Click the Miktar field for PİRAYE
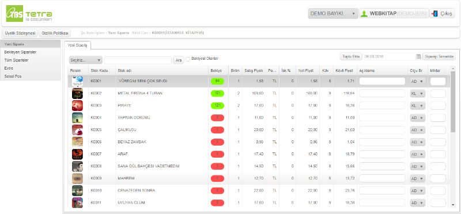461x214 pixels. click(438, 106)
